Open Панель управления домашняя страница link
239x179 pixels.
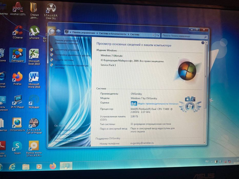pyautogui.click(x=66, y=42)
